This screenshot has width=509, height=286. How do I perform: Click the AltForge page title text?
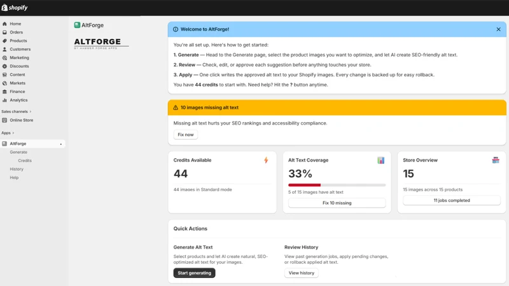(92, 25)
